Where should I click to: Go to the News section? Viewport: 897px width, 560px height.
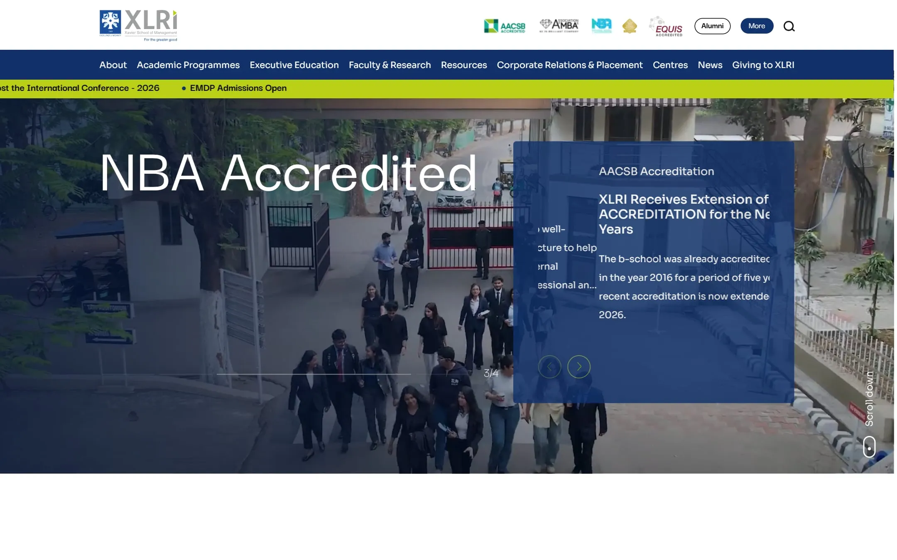pos(710,65)
